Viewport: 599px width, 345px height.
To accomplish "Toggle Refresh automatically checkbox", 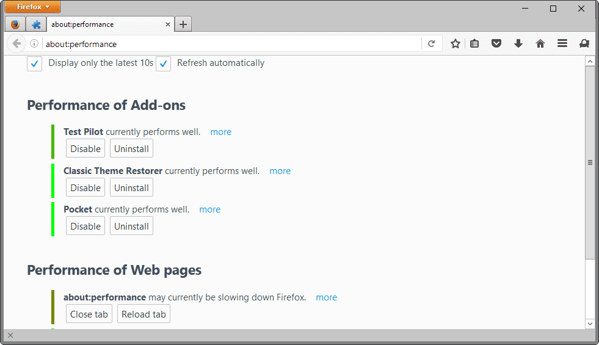I will (163, 64).
